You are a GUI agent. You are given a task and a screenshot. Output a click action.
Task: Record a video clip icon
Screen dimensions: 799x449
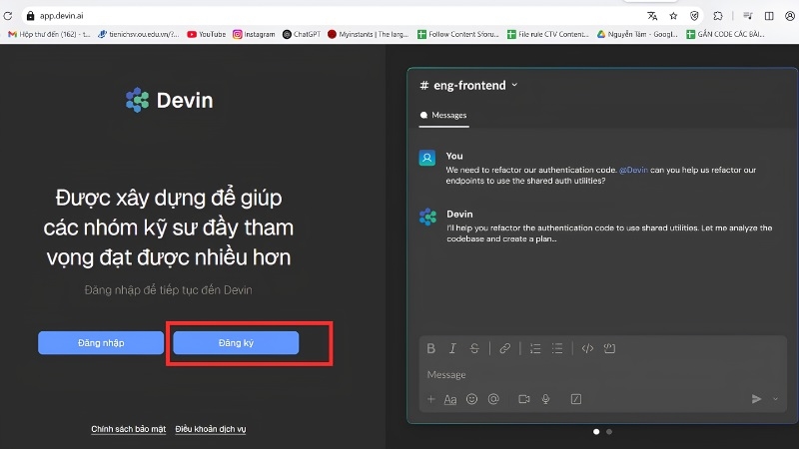(524, 399)
